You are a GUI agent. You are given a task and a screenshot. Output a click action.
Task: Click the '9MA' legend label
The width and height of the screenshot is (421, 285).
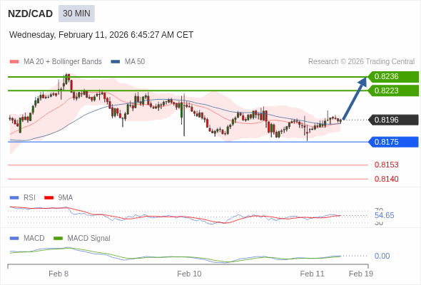[x=66, y=197]
